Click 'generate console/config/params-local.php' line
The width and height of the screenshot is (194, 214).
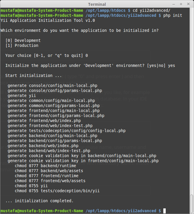point(55,90)
